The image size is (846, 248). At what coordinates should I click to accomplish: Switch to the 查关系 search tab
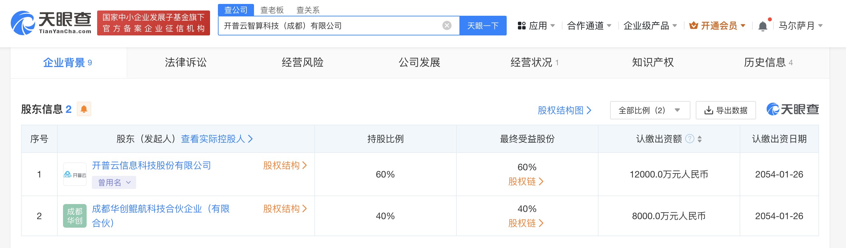(x=308, y=10)
